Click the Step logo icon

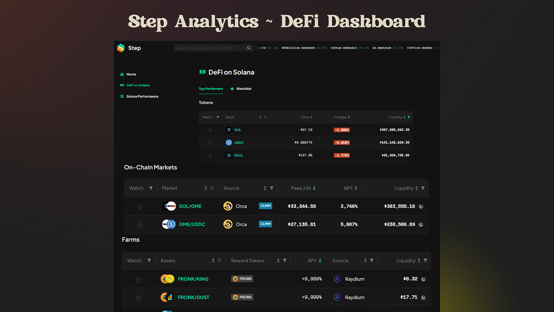pyautogui.click(x=121, y=48)
